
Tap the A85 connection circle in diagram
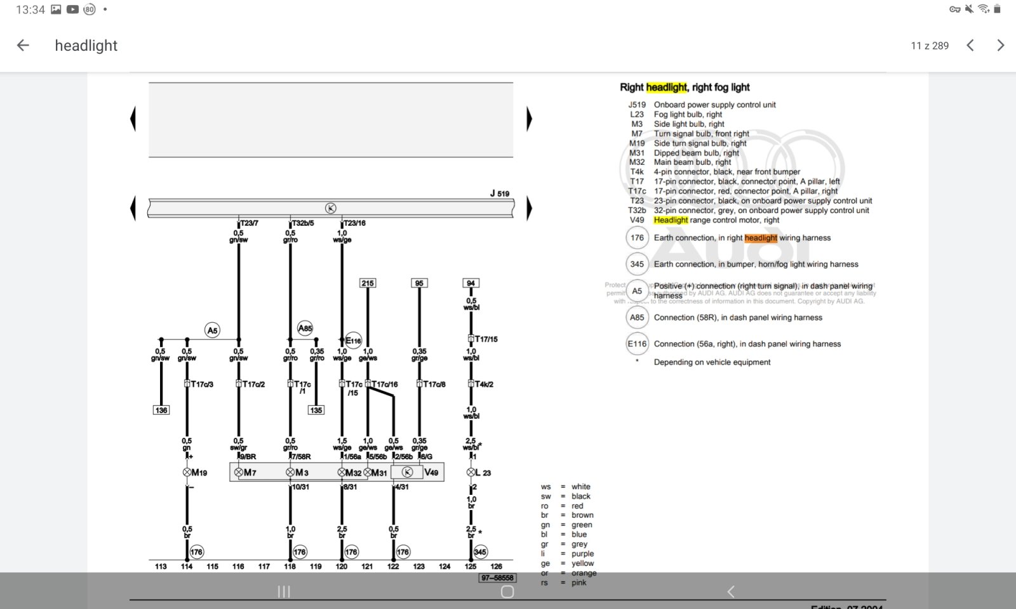[x=305, y=328]
